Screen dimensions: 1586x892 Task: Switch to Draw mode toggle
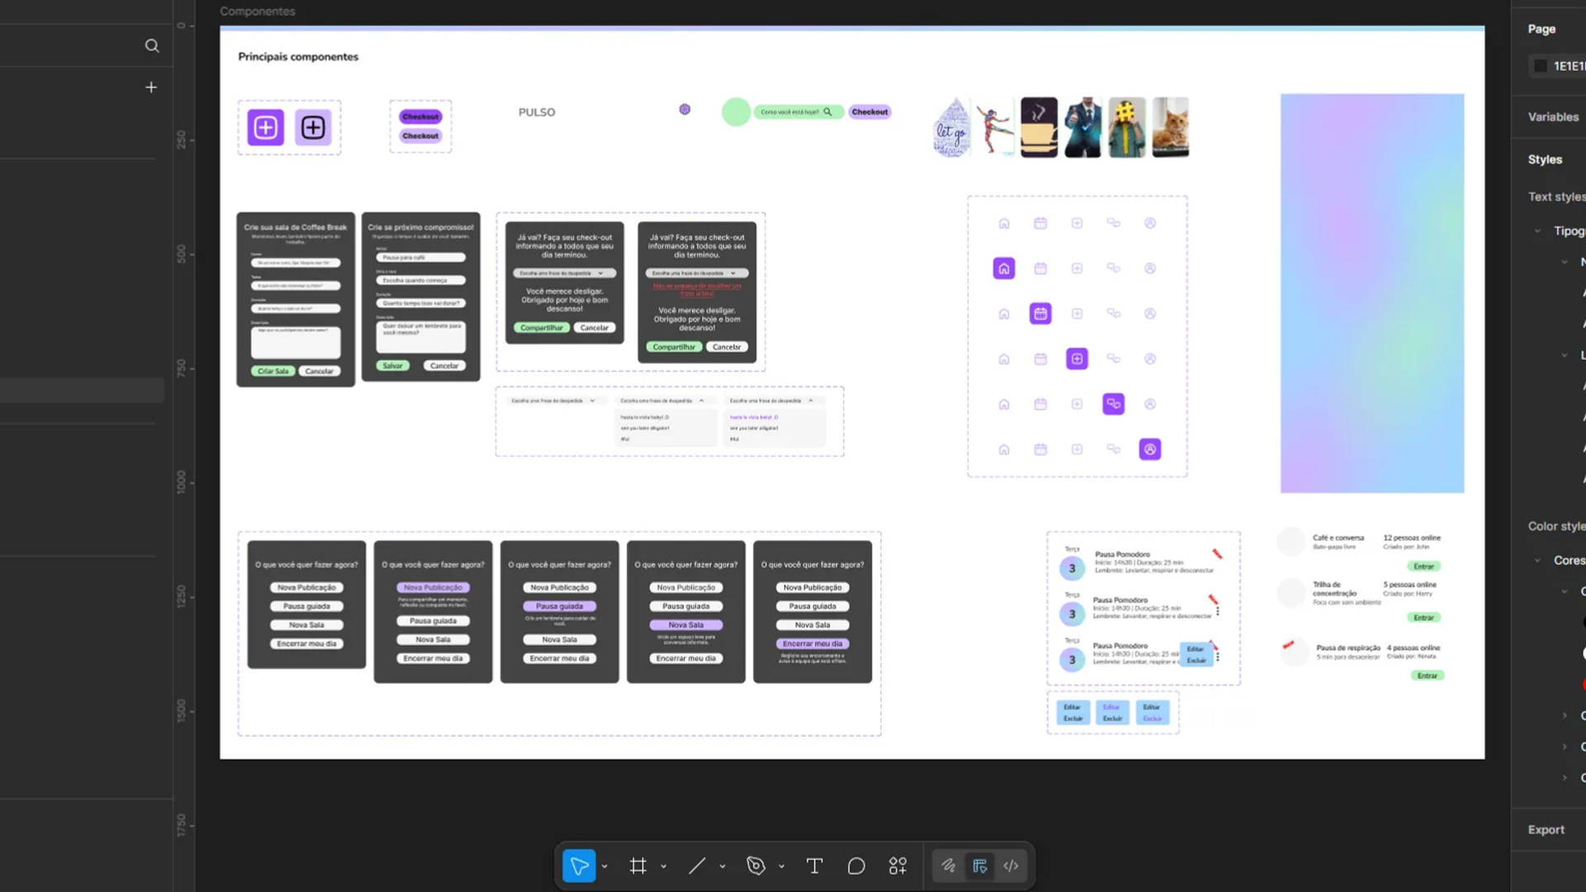pos(948,866)
